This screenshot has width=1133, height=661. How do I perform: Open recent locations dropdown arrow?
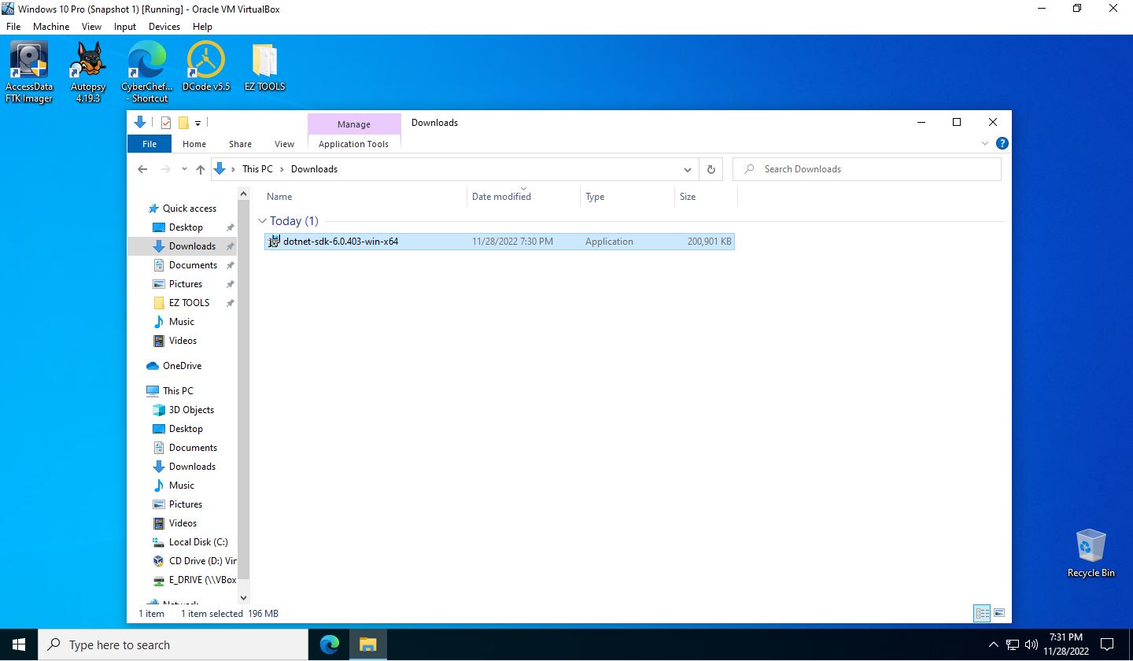click(185, 169)
